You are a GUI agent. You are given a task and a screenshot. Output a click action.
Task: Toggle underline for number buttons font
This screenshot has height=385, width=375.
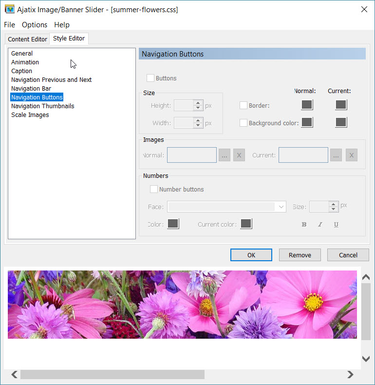click(336, 224)
